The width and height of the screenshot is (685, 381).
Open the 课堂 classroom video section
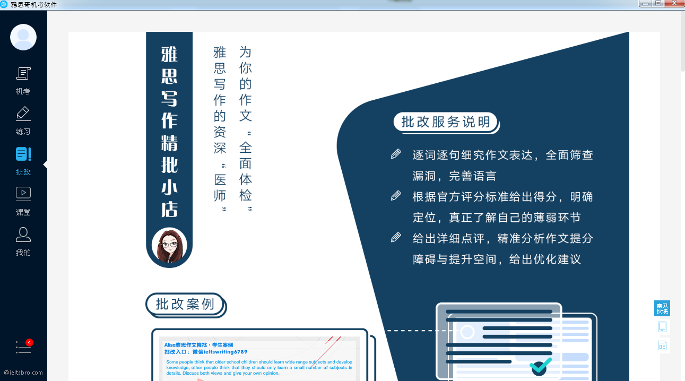tap(23, 202)
